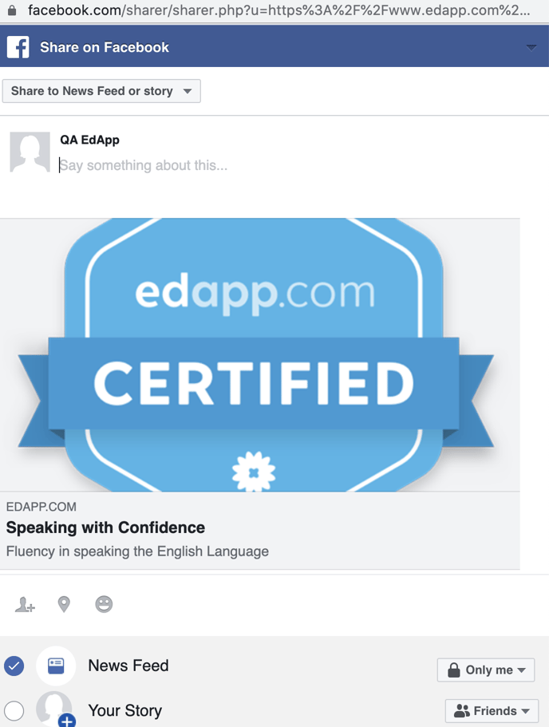Click the Speaking with Confidence link title
Screen dimensions: 549x727
[105, 527]
